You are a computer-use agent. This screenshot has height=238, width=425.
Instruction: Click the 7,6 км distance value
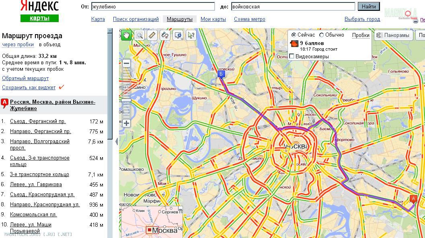(x=96, y=142)
